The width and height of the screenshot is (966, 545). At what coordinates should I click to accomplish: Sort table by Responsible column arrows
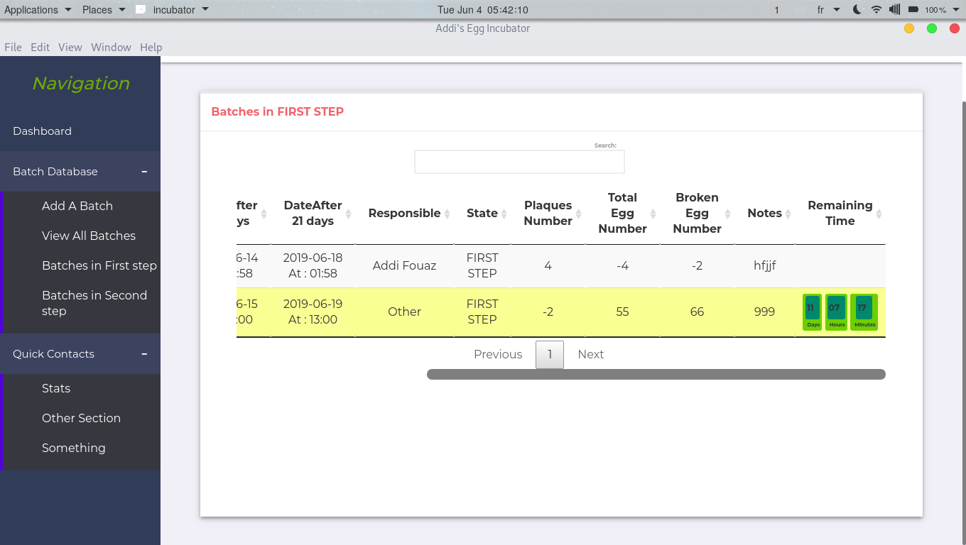coord(447,214)
